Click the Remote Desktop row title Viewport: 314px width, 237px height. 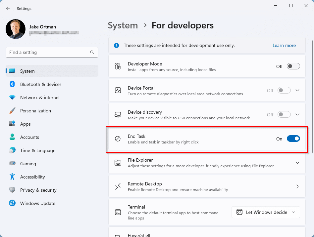point(145,184)
